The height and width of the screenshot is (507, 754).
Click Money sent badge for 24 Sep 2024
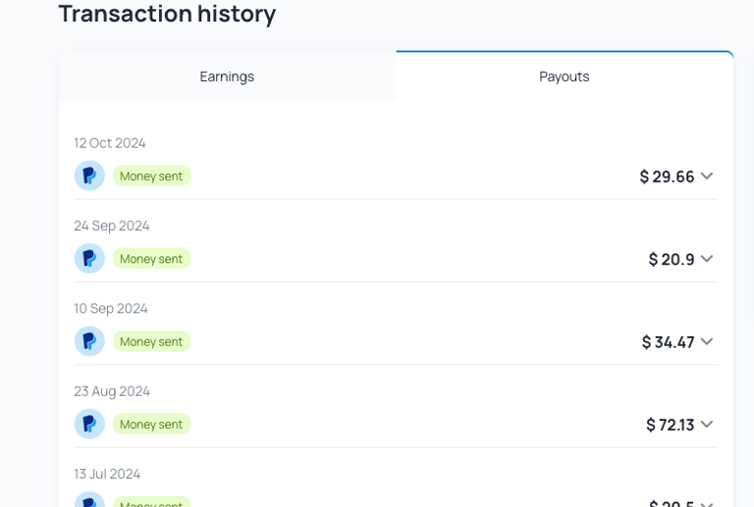click(x=151, y=259)
